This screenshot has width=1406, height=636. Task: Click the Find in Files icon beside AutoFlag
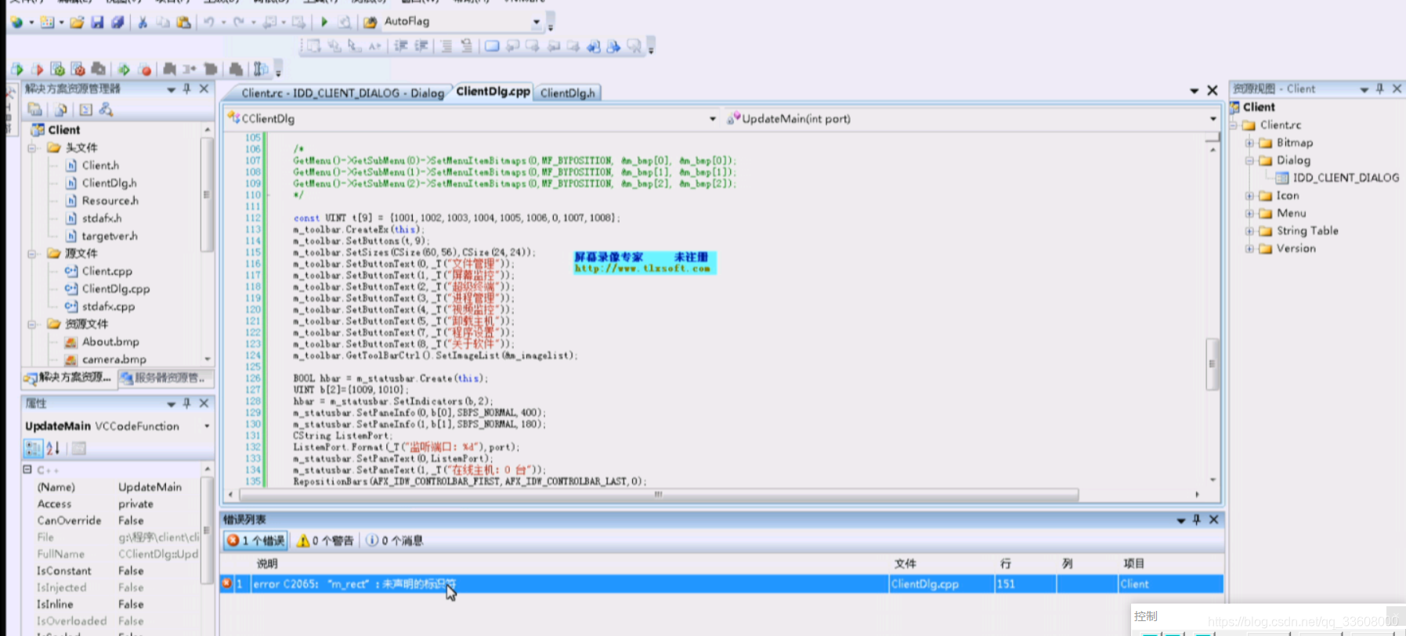tap(370, 22)
